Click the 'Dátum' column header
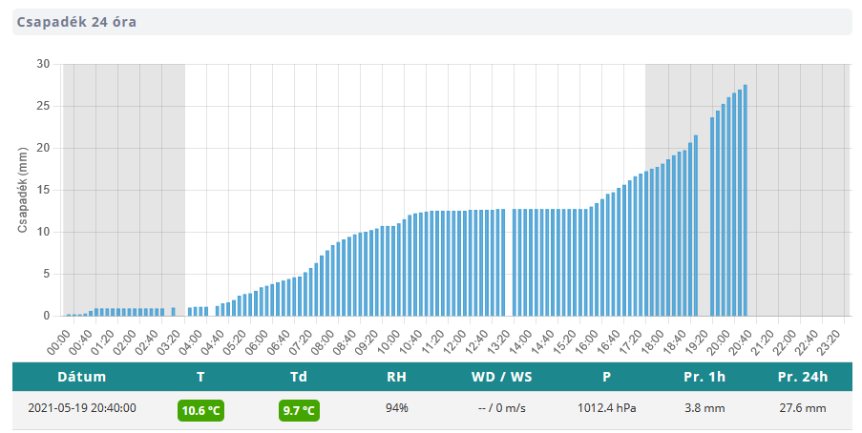Screen dimensions: 862x433 point(81,377)
